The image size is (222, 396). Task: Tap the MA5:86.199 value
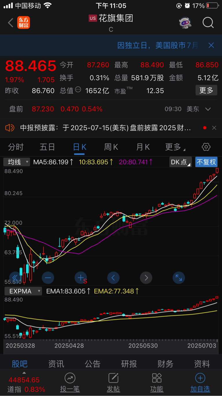click(x=53, y=162)
